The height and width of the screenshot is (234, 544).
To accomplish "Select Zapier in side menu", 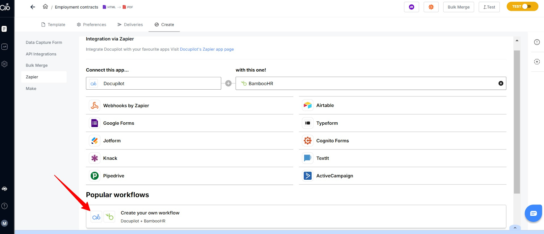I will (x=44, y=77).
